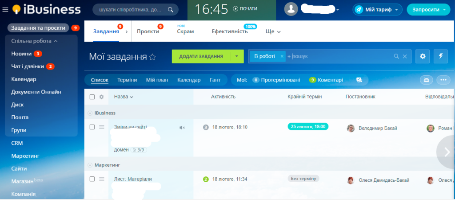Open row menu for Зміни на сайті task
Viewport: 455px width, 203px height.
click(x=102, y=127)
